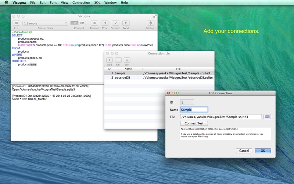Viewport: 294px width, 184px height.
Task: Click the WHERE keyword in SQL editor
Action: (17, 54)
